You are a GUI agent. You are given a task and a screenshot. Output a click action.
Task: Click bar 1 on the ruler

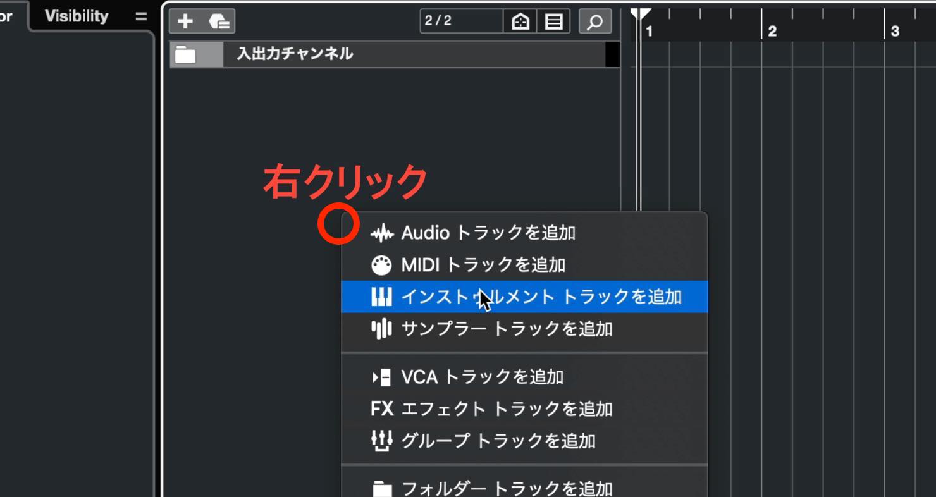tap(649, 31)
